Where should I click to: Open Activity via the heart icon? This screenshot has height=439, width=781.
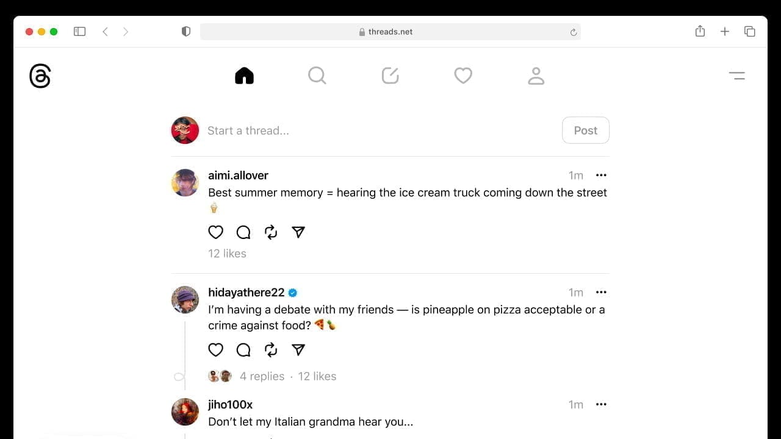[463, 75]
